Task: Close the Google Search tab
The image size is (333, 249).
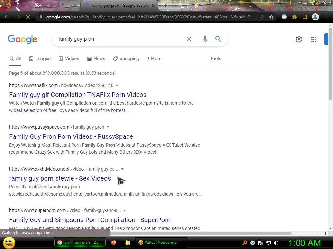Action: tap(153, 6)
